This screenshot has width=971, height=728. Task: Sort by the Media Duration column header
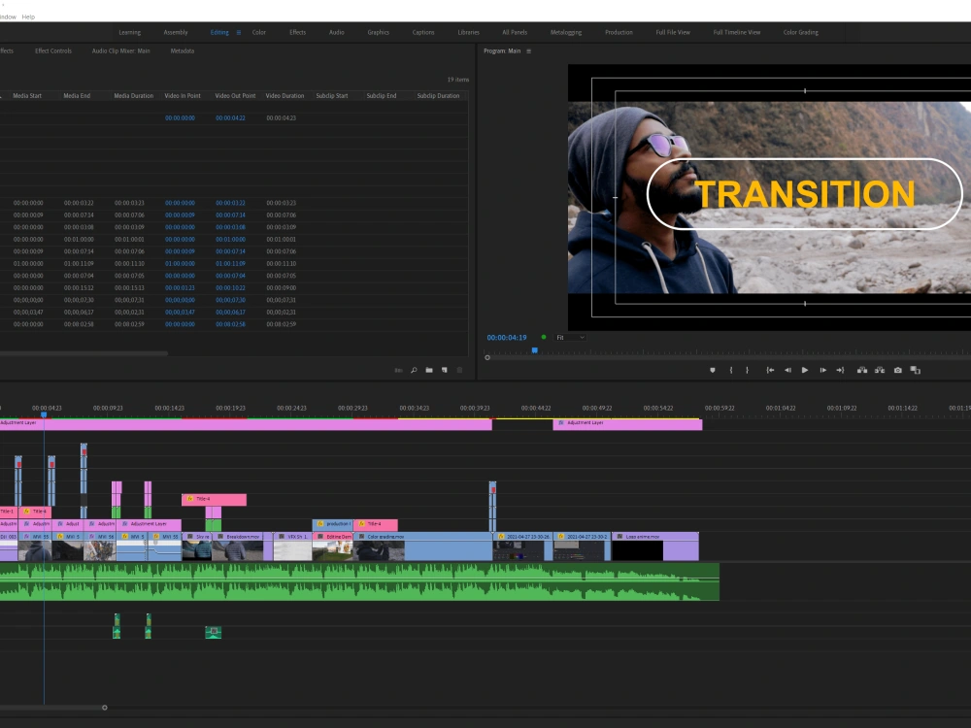(134, 96)
